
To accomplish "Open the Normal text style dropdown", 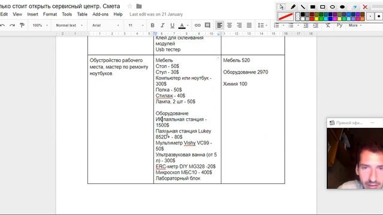I will coord(69,25).
